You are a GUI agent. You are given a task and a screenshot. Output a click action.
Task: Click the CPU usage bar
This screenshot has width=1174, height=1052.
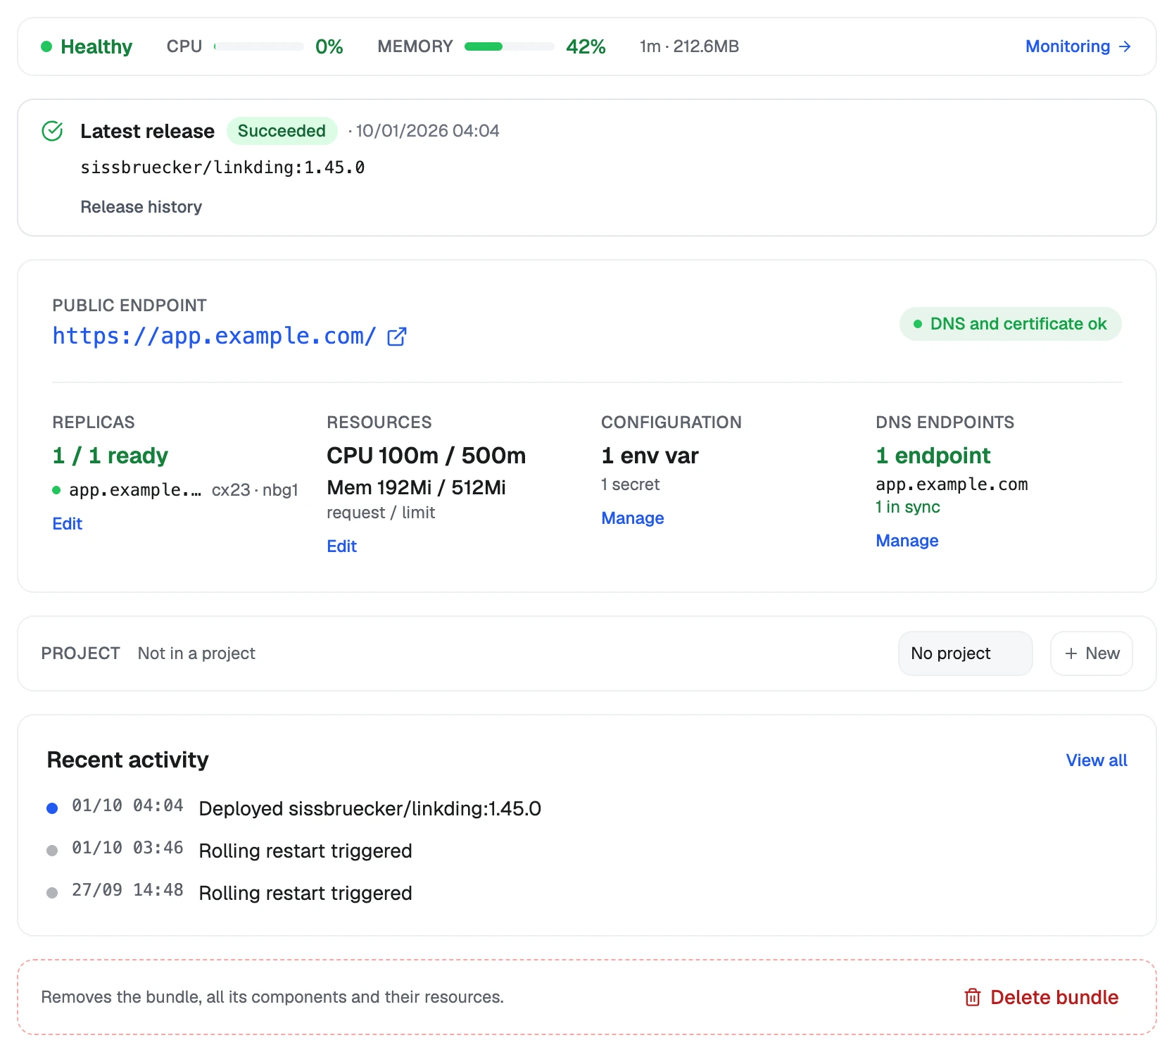pyautogui.click(x=259, y=46)
